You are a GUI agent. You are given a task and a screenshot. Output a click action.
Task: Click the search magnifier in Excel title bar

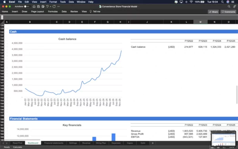pyautogui.click(x=229, y=6)
